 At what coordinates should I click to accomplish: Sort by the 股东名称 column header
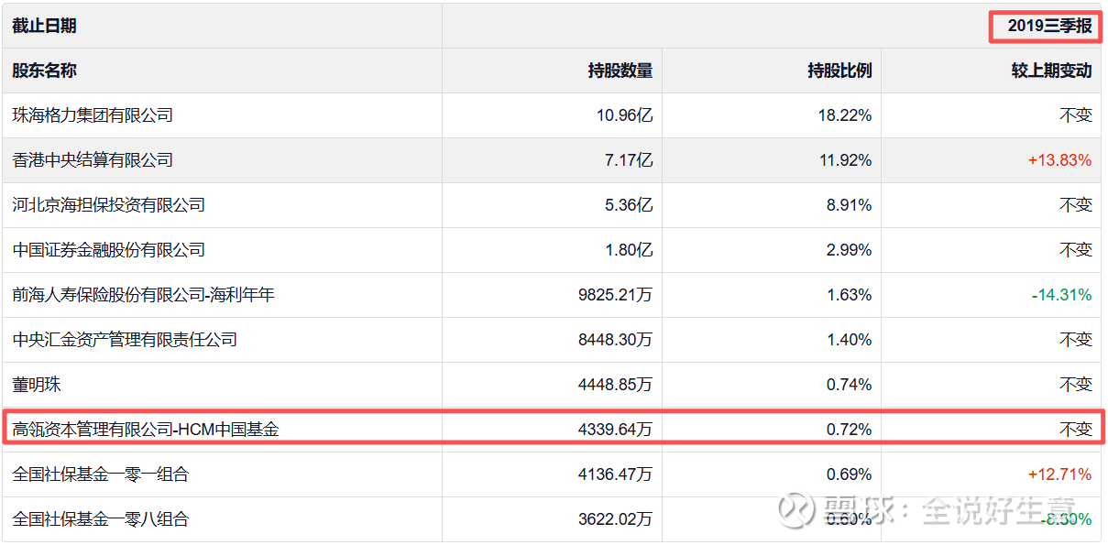pyautogui.click(x=44, y=71)
